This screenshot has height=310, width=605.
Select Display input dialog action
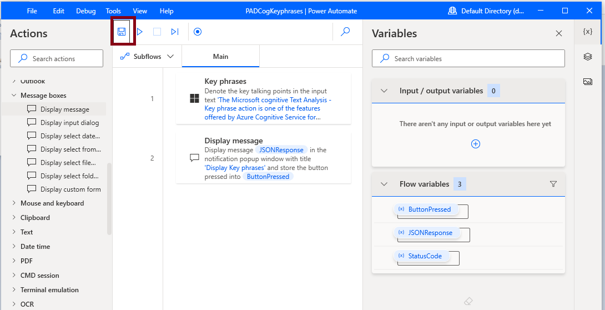click(69, 123)
